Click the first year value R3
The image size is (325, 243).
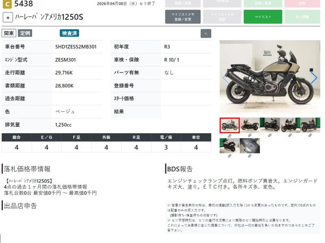click(167, 47)
